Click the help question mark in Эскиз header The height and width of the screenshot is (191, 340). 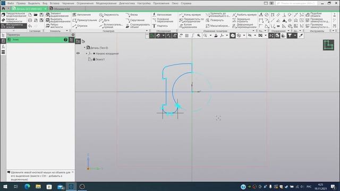65,40
